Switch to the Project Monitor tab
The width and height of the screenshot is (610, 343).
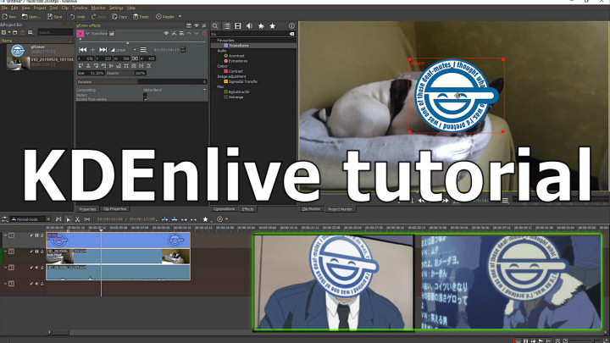[x=340, y=209]
